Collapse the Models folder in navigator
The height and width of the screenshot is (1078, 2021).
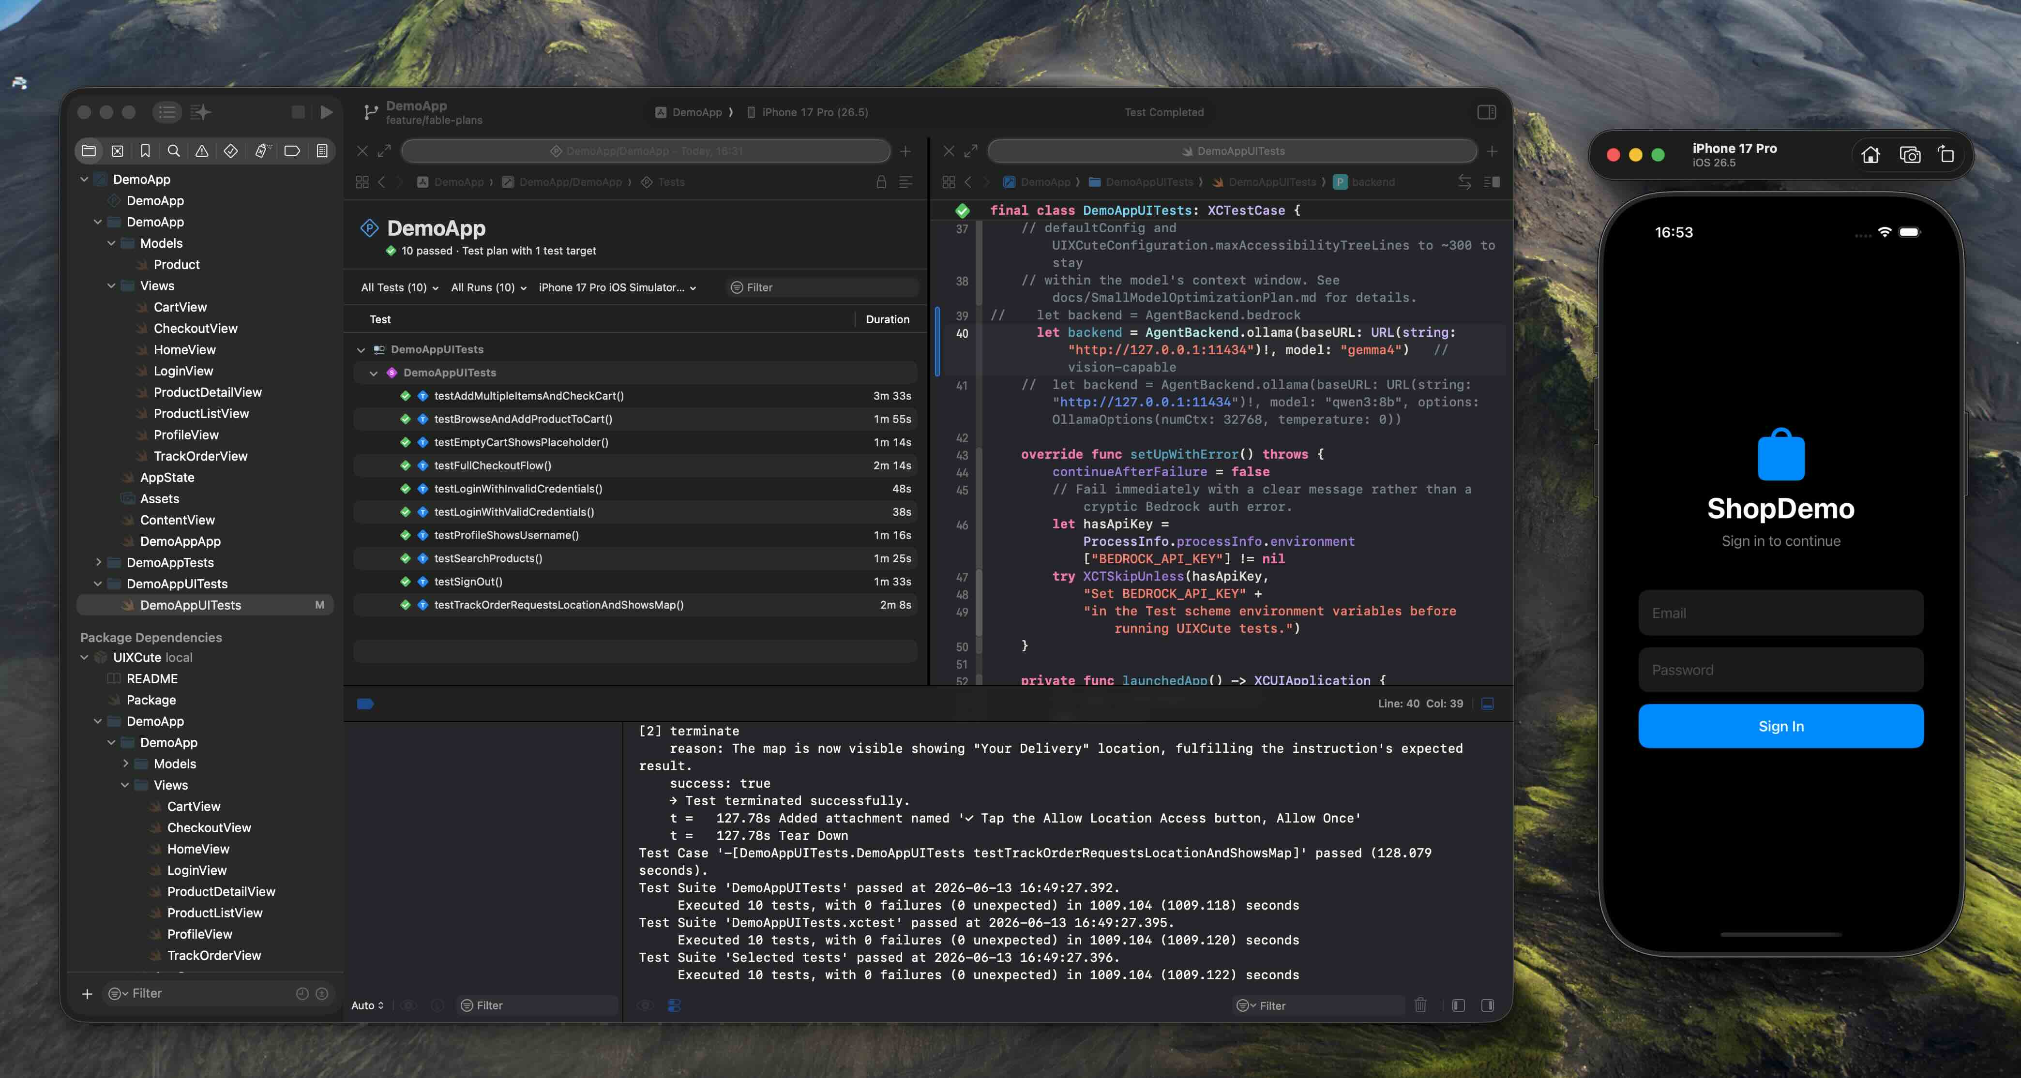tap(111, 243)
